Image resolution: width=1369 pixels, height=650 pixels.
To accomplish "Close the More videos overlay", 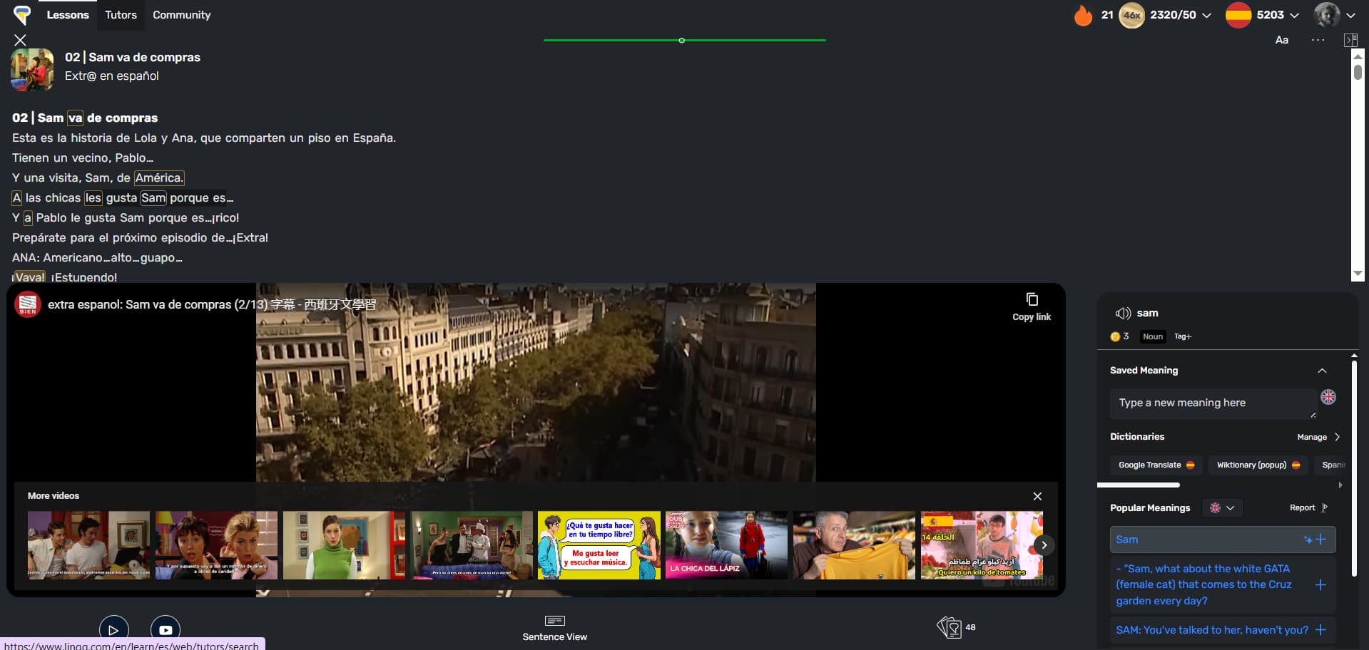I will coord(1037,496).
